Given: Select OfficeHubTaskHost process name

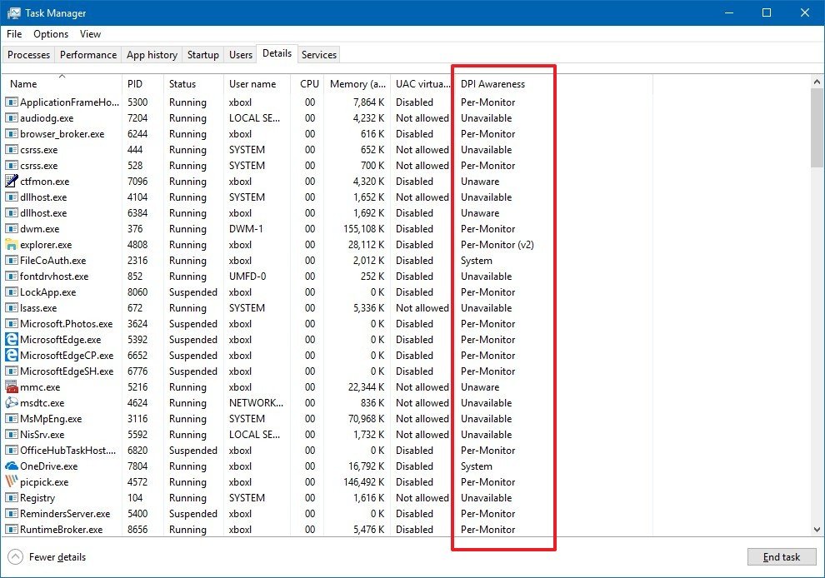Looking at the screenshot, I should point(67,451).
